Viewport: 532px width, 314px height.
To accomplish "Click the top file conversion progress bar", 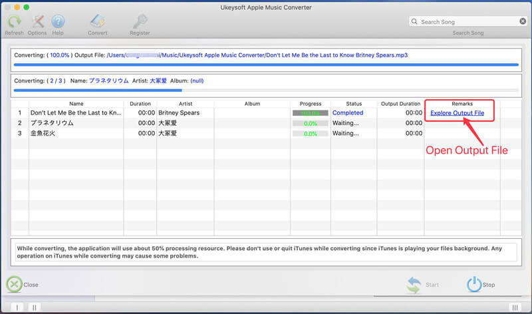I will pos(266,65).
